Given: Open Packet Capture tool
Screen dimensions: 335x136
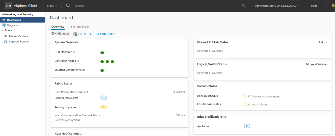Looking at the screenshot, I should 18,36.
